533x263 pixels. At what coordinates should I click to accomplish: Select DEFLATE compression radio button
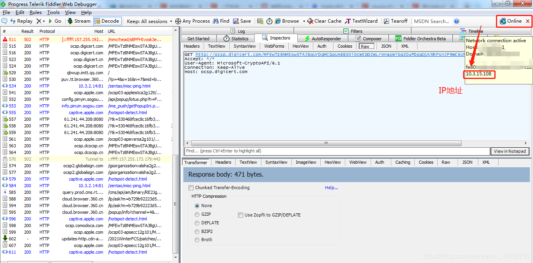tap(197, 223)
